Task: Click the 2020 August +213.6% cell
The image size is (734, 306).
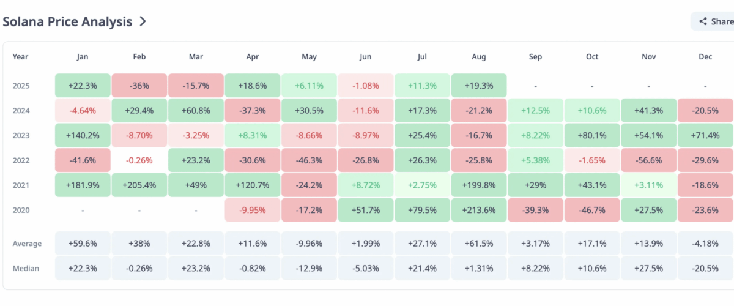Action: (479, 210)
